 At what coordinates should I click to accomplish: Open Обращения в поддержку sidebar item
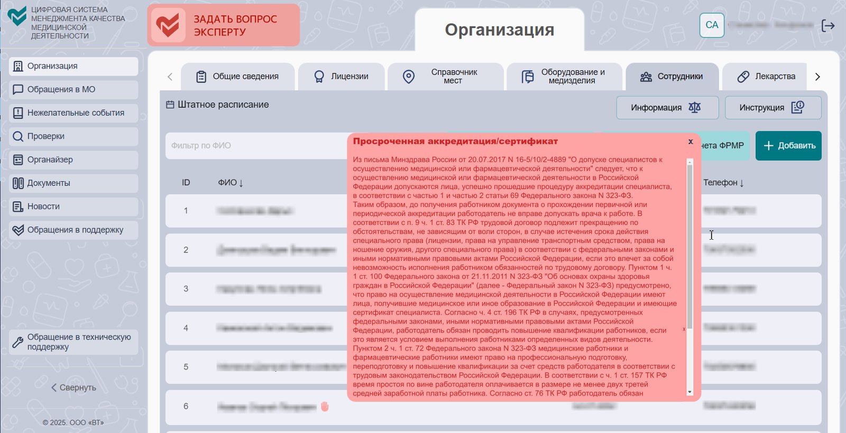(x=73, y=230)
